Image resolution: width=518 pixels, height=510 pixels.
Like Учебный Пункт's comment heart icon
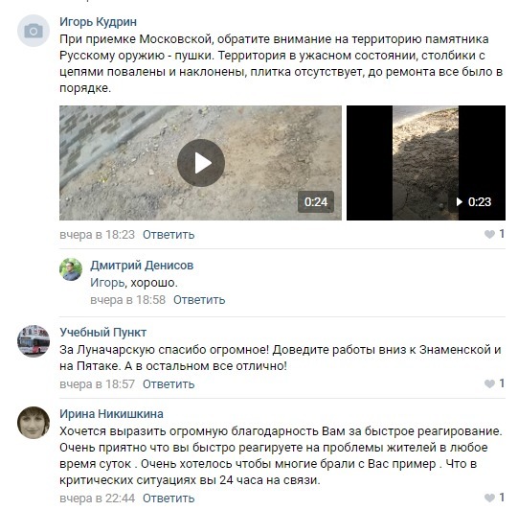(489, 383)
